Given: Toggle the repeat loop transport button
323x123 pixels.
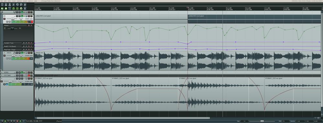Looking at the screenshot, I should click(20, 121).
